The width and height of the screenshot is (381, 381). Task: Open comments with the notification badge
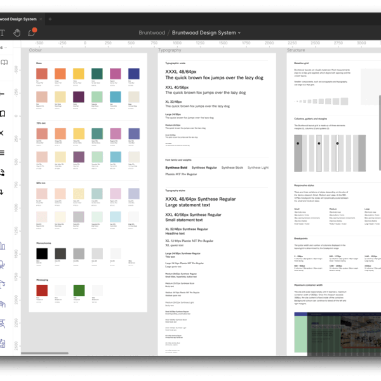pos(32,32)
